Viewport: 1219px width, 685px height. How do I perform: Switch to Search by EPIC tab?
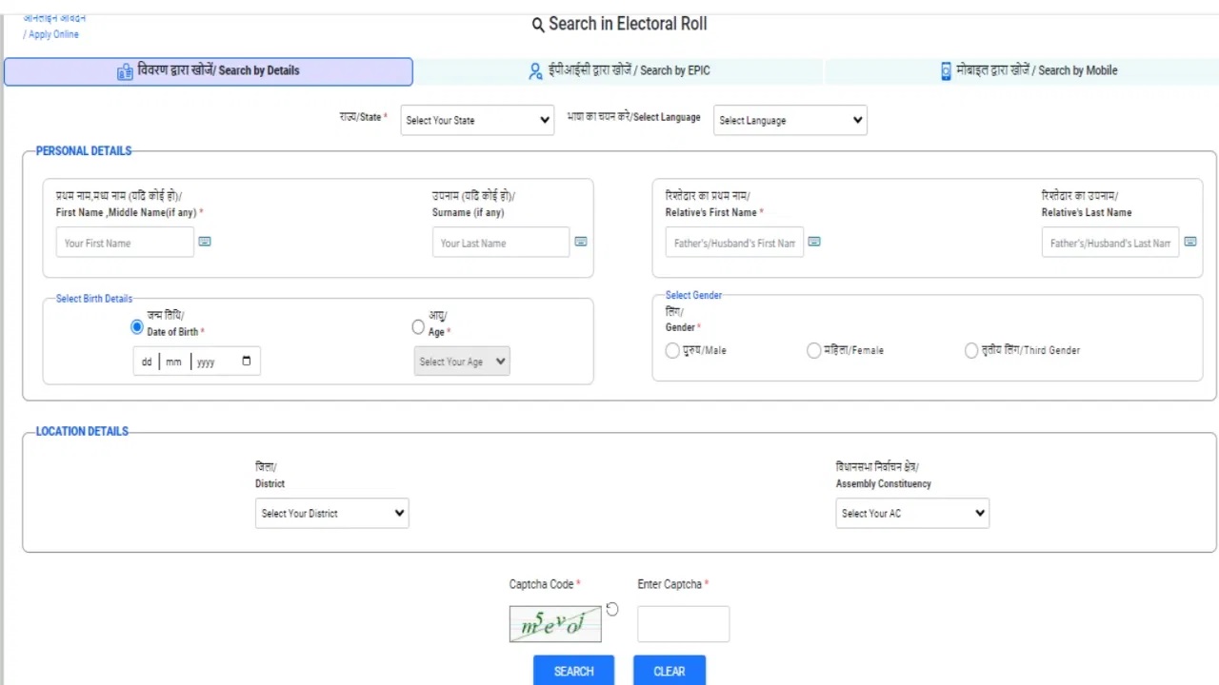tap(619, 70)
